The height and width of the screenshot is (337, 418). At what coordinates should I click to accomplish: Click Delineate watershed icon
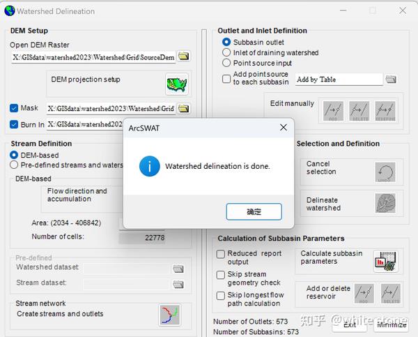point(385,203)
